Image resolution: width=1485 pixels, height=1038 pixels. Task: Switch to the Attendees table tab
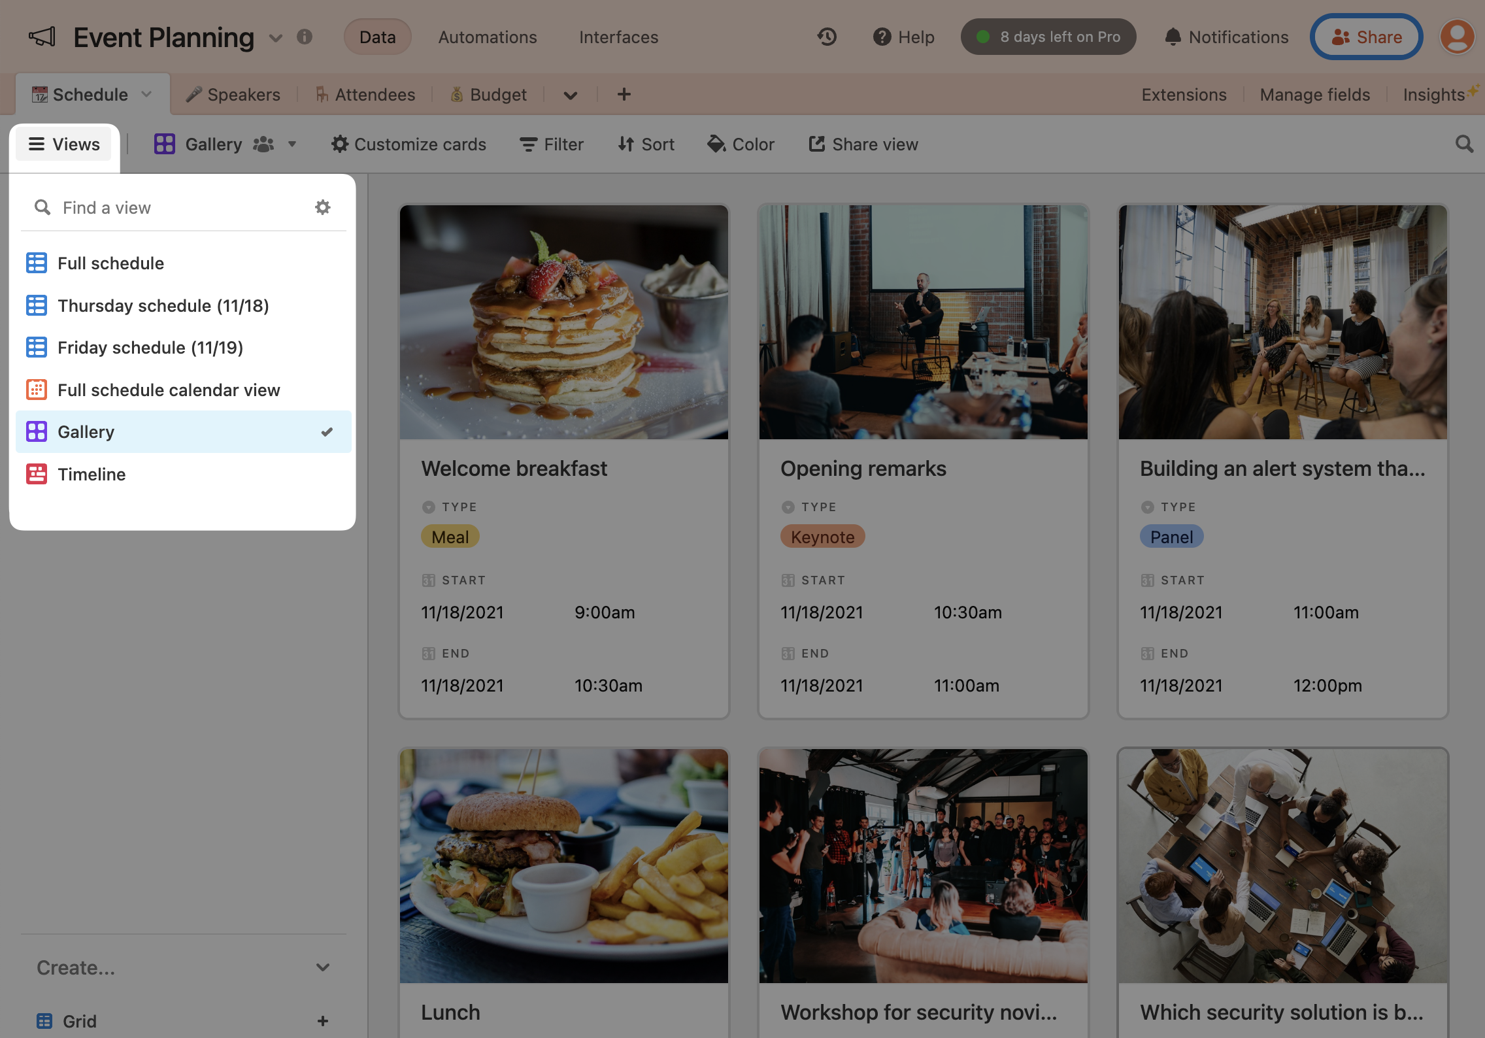365,94
